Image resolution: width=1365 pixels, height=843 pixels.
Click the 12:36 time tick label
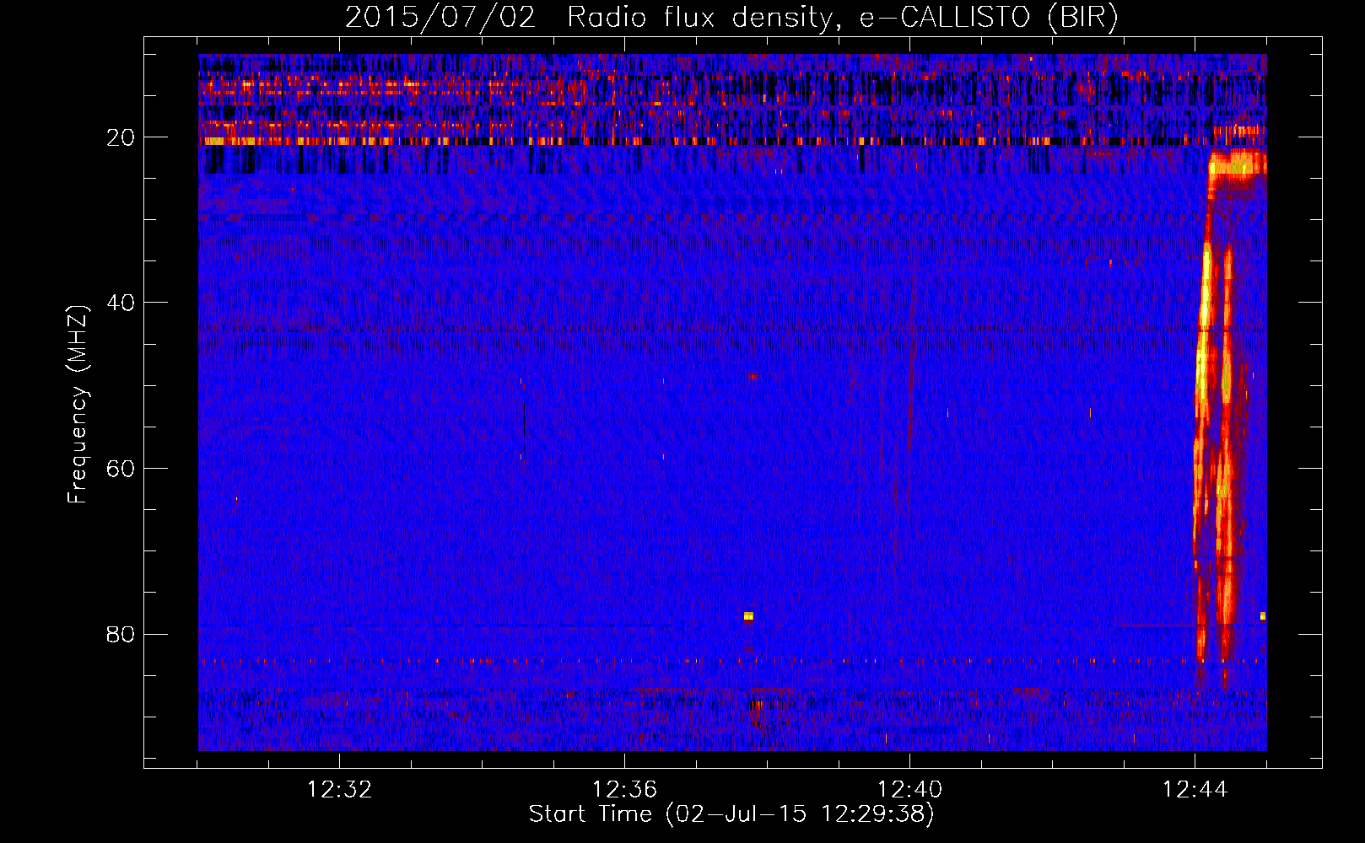click(624, 790)
